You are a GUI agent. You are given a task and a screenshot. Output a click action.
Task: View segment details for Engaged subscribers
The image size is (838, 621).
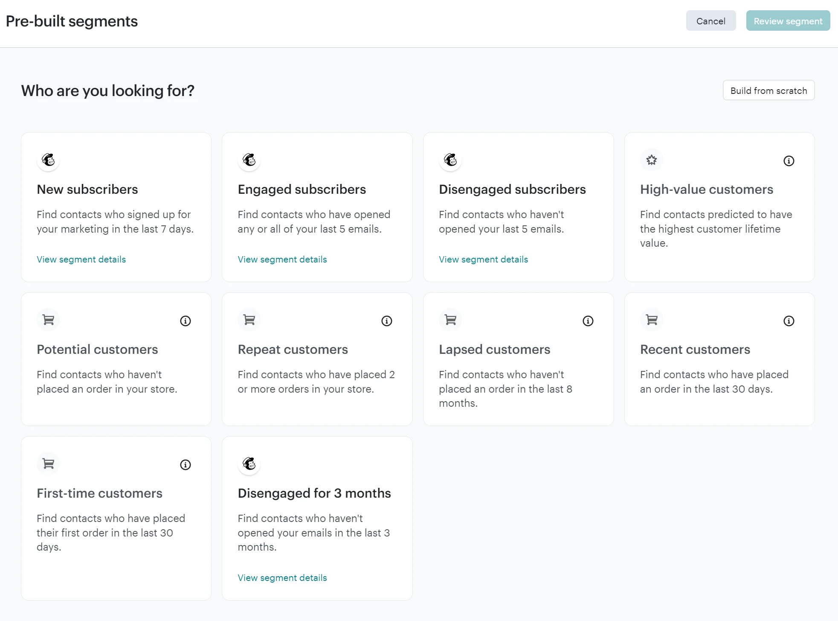(x=282, y=259)
